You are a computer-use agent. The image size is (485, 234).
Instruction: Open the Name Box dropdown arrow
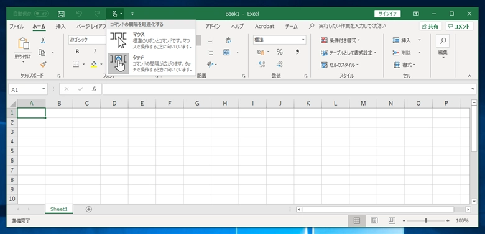point(44,89)
